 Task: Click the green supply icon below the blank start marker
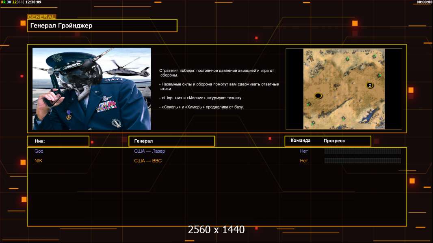[x=309, y=104]
